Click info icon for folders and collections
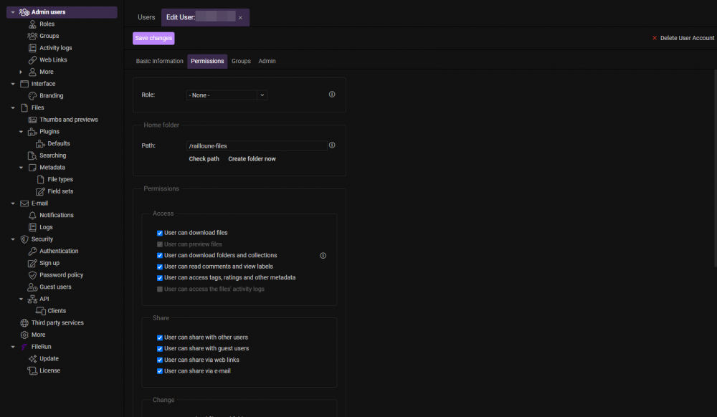Screen dimensions: 717x417 tap(323, 256)
